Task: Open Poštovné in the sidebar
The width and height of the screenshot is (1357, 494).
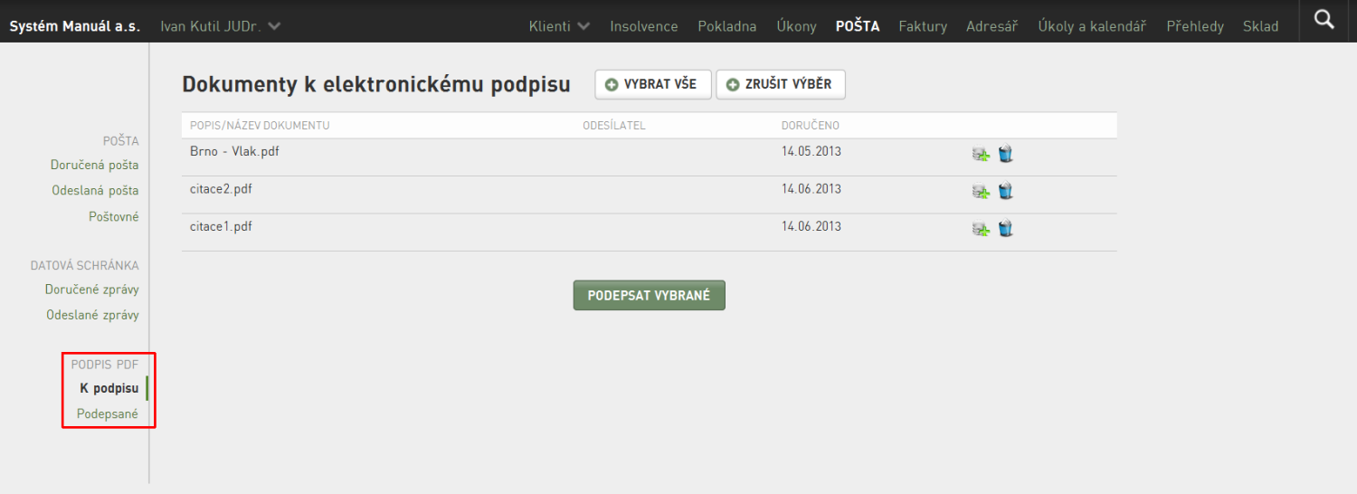Action: tap(114, 216)
